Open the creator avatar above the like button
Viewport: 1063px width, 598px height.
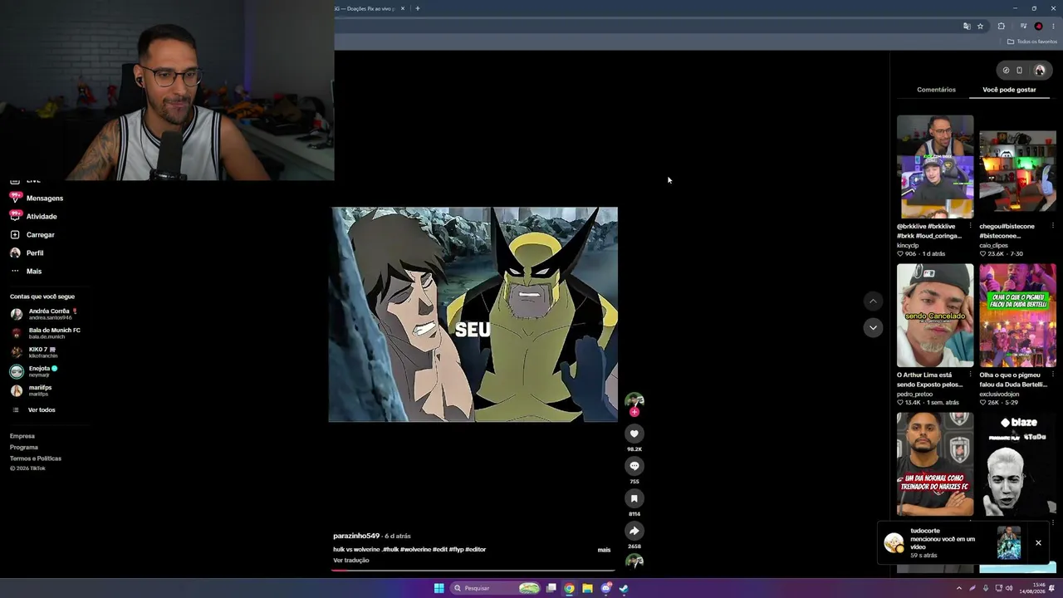pyautogui.click(x=634, y=400)
